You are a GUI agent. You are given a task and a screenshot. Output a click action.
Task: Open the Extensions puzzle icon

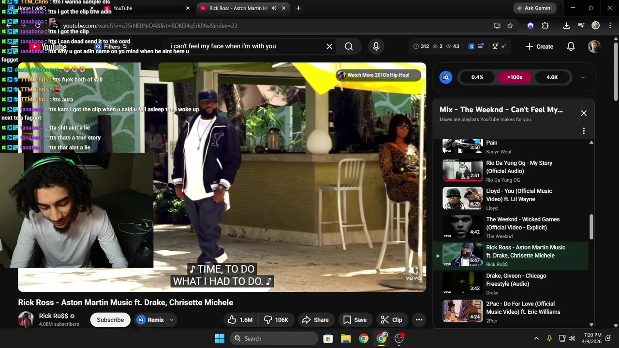[x=545, y=26]
